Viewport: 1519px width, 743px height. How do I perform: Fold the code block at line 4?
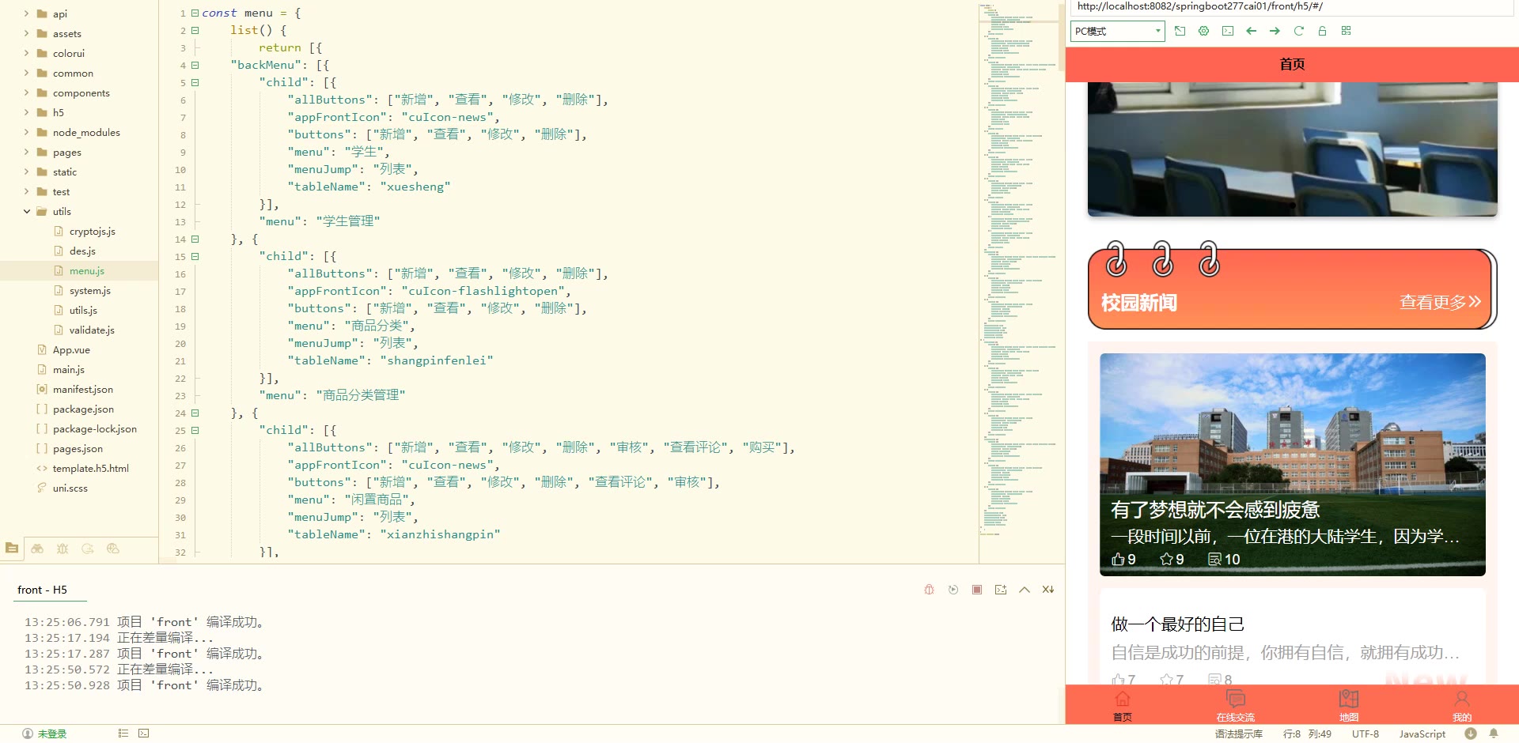(x=195, y=65)
